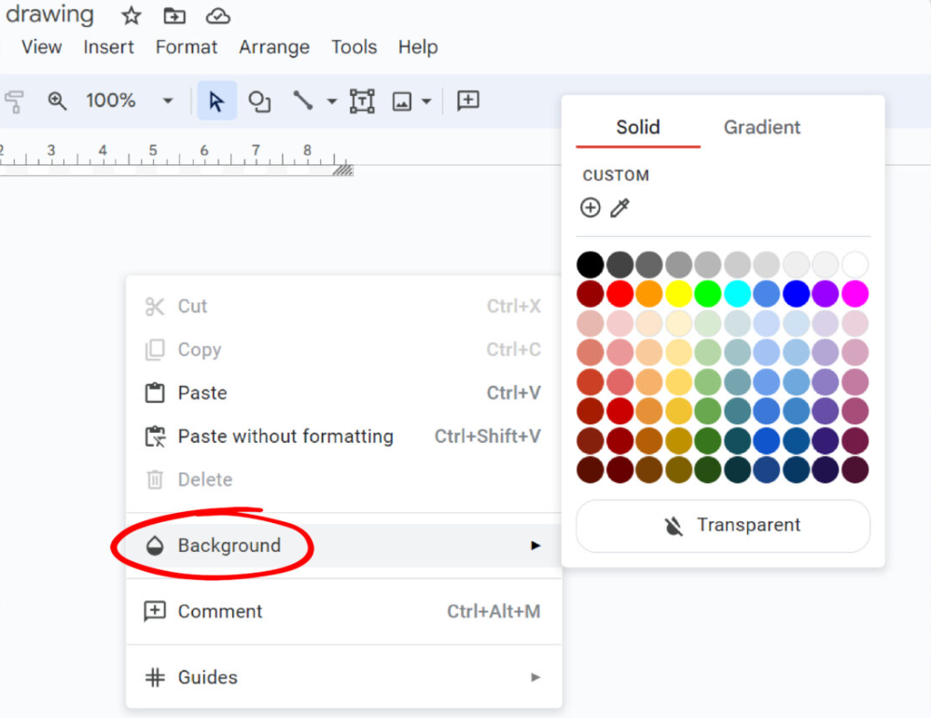Set background to Transparent
This screenshot has width=931, height=718.
pos(723,526)
